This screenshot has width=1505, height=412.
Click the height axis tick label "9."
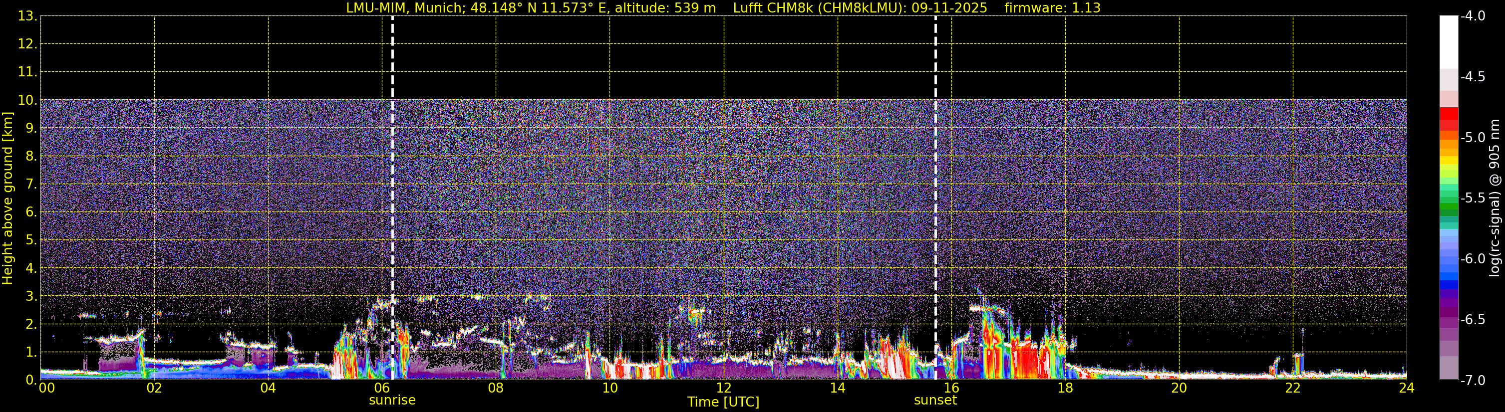[31, 128]
